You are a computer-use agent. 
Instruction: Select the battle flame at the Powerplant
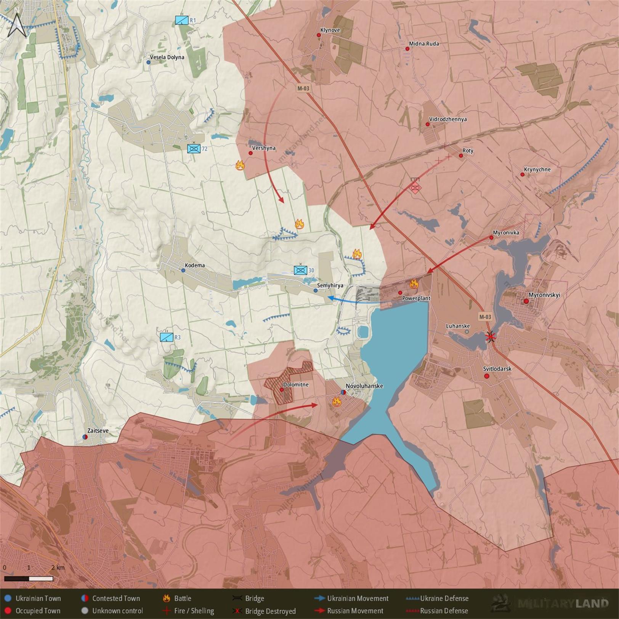[414, 284]
